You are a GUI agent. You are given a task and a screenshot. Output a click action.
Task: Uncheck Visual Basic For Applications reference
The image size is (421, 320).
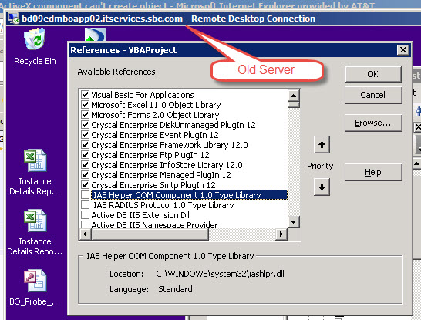(x=85, y=95)
